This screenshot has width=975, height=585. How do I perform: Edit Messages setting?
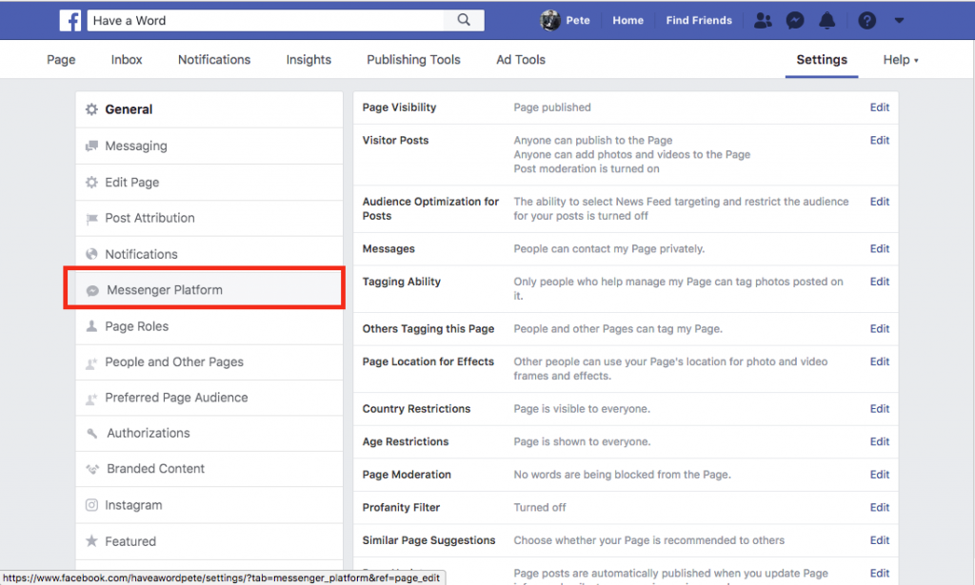pos(879,248)
